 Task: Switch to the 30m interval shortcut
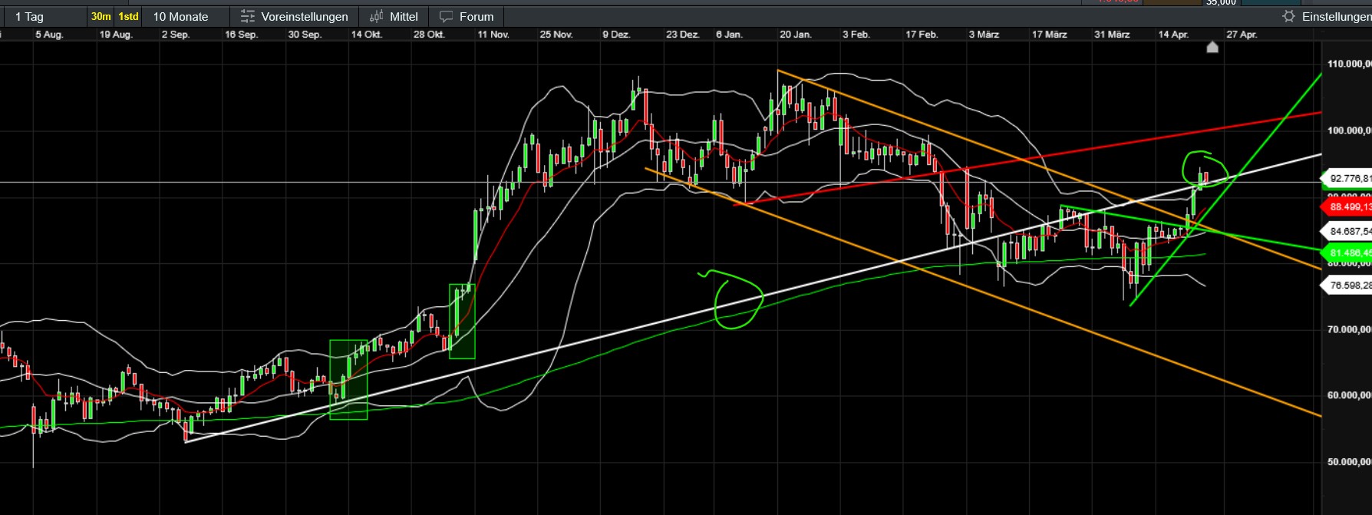click(101, 16)
